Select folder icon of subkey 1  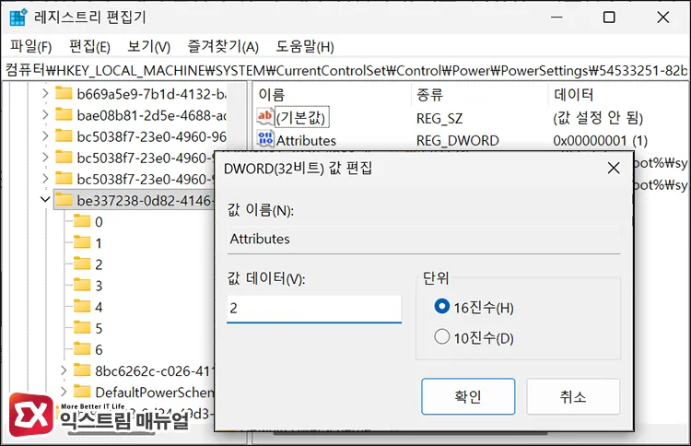[x=82, y=242]
